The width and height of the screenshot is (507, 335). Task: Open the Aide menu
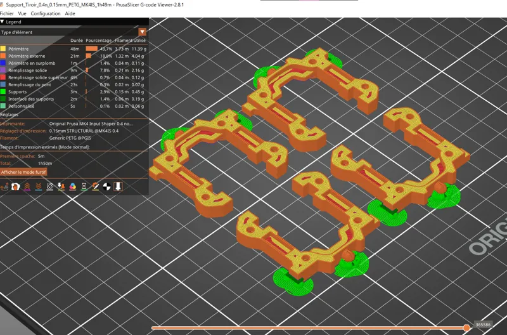(x=70, y=13)
